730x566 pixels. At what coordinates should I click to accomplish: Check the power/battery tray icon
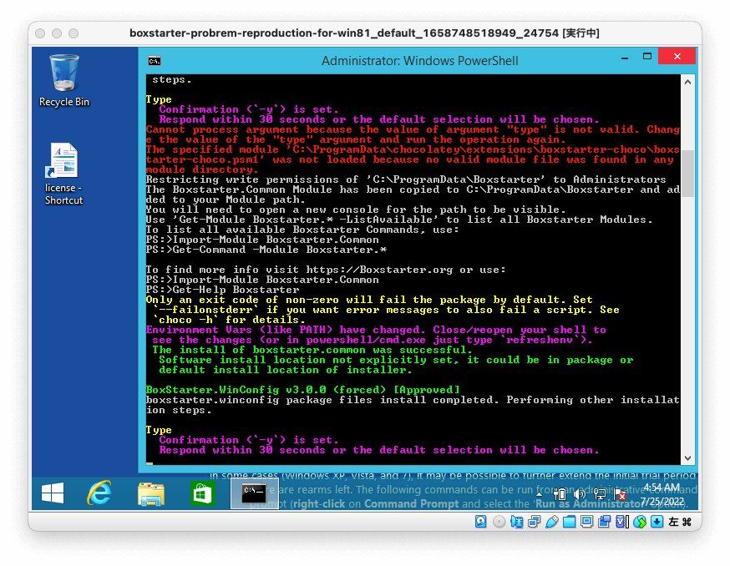[559, 494]
